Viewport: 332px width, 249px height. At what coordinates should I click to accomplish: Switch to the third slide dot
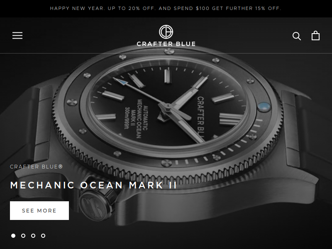[33, 236]
